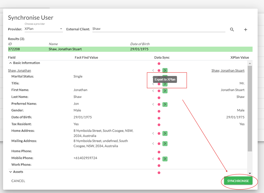
Task: Click export to XPlan arrow for First Name
Action: click(x=165, y=91)
